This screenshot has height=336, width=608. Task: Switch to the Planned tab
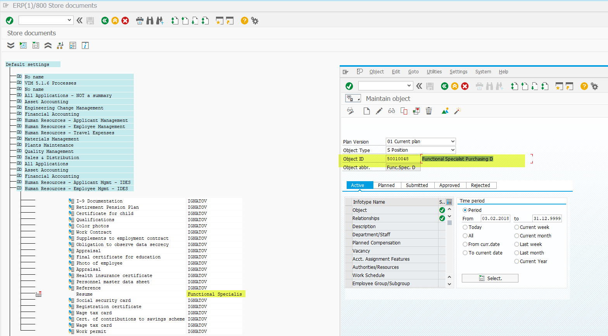(386, 185)
